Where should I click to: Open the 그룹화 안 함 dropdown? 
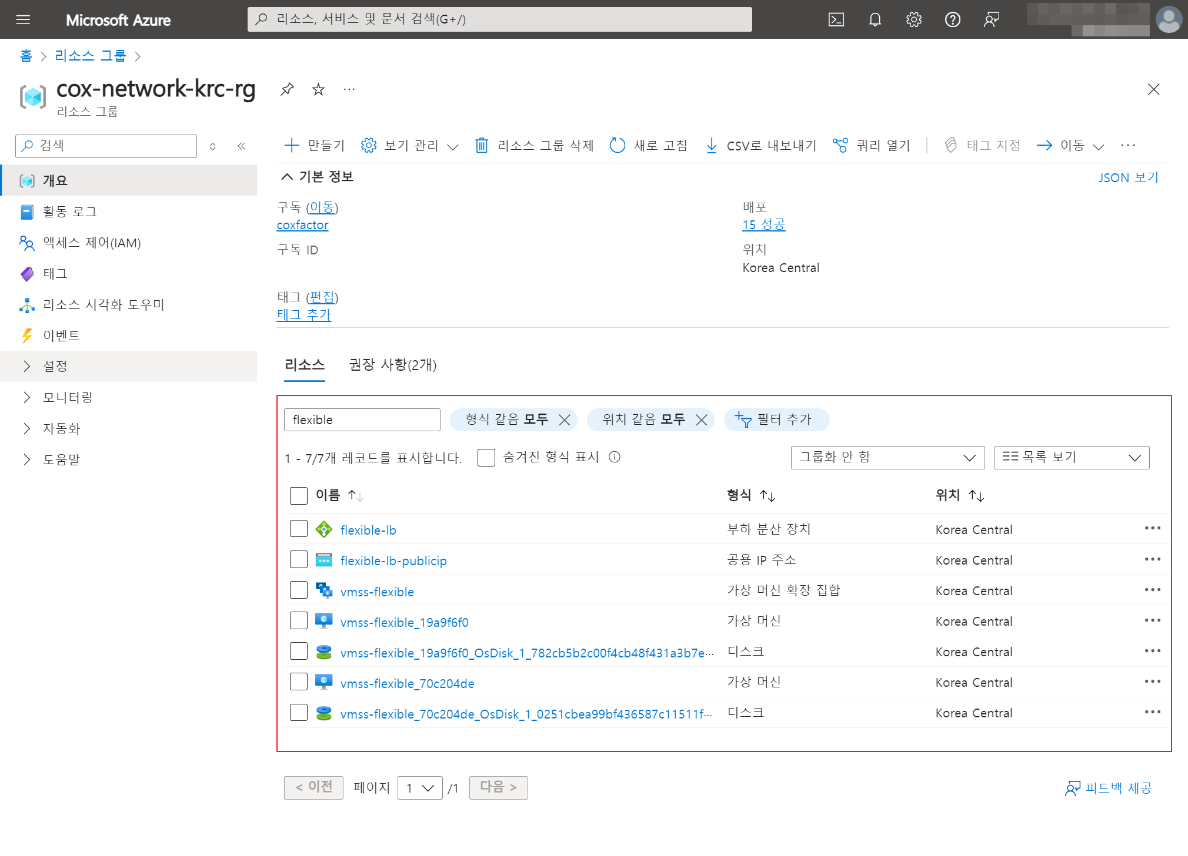887,457
